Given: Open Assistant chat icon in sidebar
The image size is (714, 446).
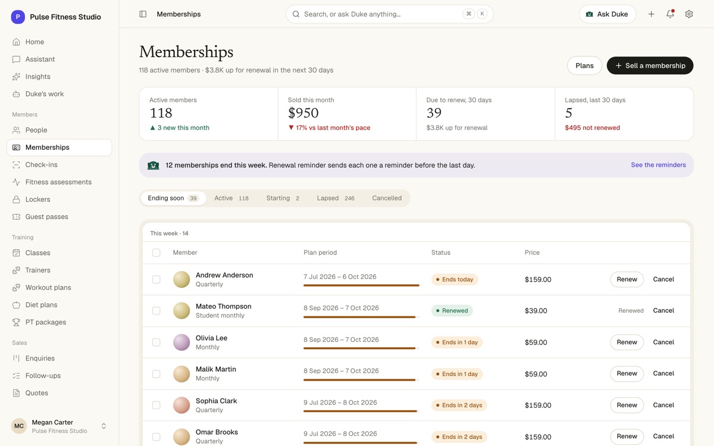Looking at the screenshot, I should click(x=16, y=59).
